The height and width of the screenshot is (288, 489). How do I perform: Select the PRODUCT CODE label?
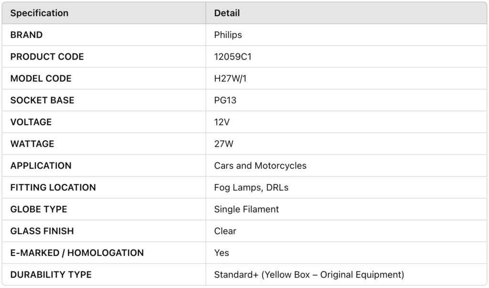click(x=47, y=57)
